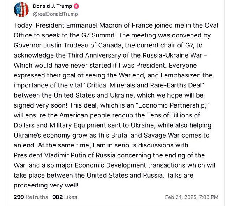The height and width of the screenshot is (206, 230).
Task: Click the quoted 'Critical Minerals and Rare-Earths Deal'
Action: (x=145, y=85)
